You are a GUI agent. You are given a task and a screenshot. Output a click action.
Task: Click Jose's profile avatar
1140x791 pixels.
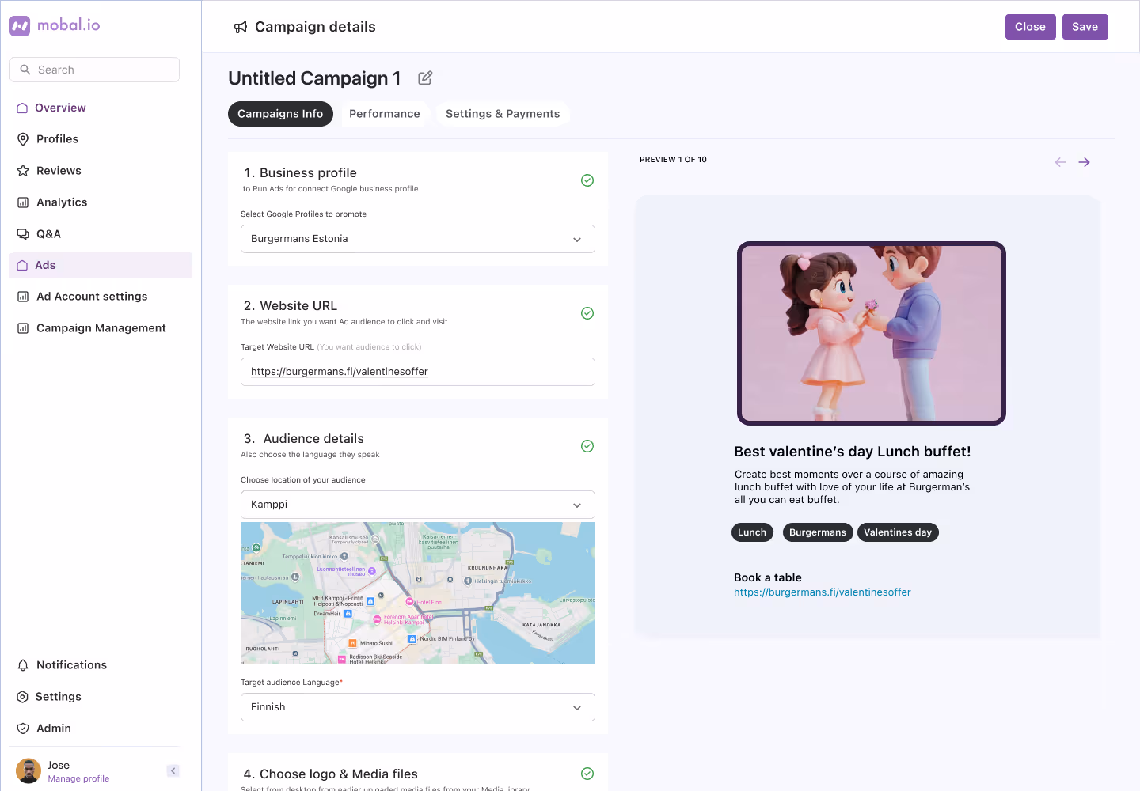(28, 771)
